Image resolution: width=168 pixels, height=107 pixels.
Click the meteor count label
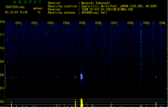point(38,8)
